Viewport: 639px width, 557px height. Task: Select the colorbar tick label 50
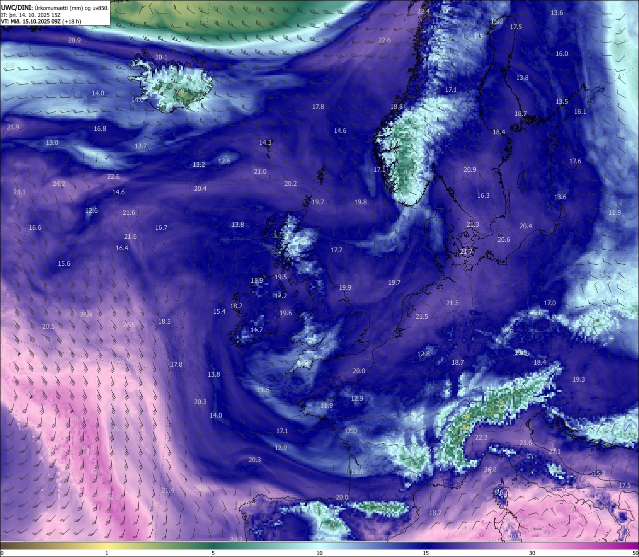click(635, 553)
